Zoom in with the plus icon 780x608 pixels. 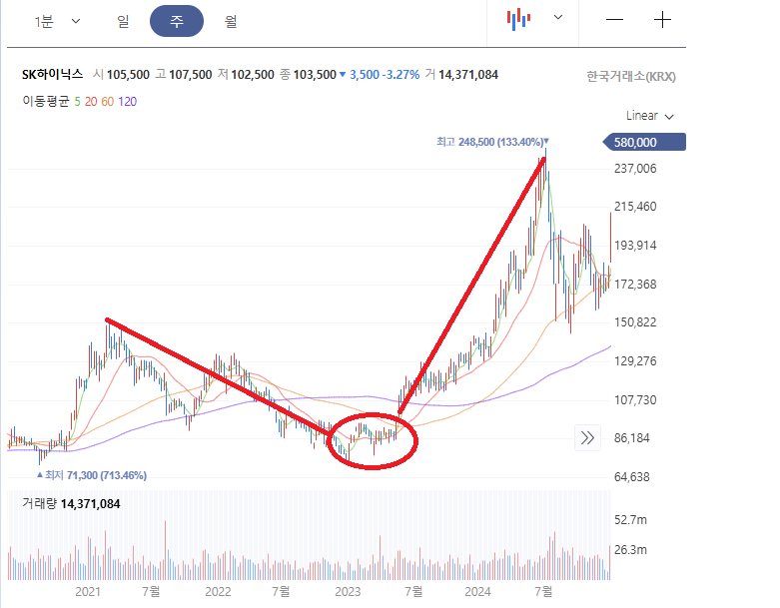[x=663, y=20]
